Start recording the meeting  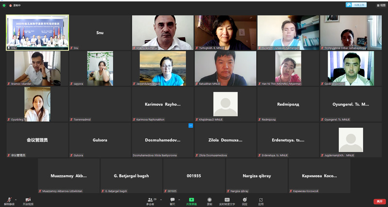[209, 201]
